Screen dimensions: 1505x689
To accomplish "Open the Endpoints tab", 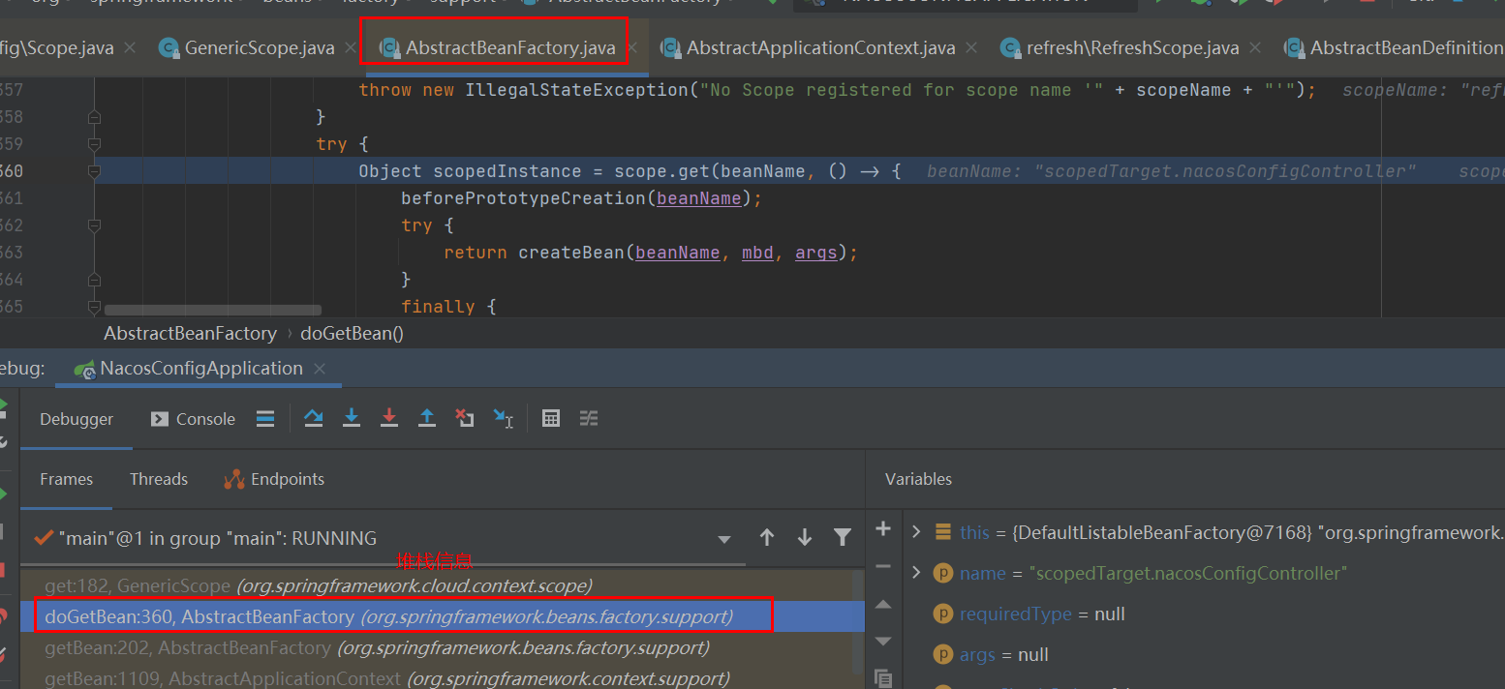I will [275, 479].
